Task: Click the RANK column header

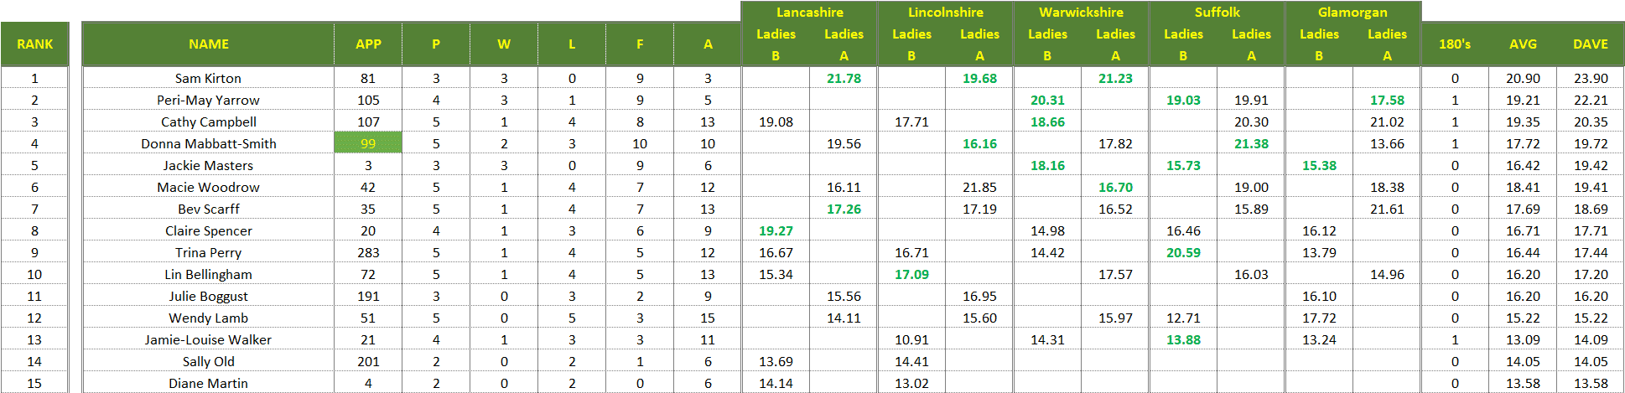Action: click(34, 44)
